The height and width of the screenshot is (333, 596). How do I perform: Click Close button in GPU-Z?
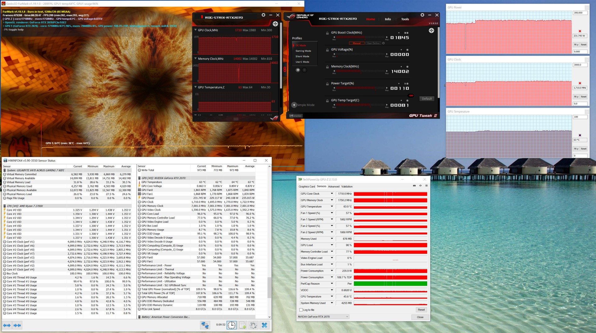pos(420,317)
